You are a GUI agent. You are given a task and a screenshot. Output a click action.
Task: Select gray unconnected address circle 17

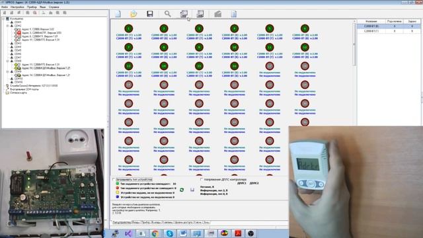tap(270, 66)
